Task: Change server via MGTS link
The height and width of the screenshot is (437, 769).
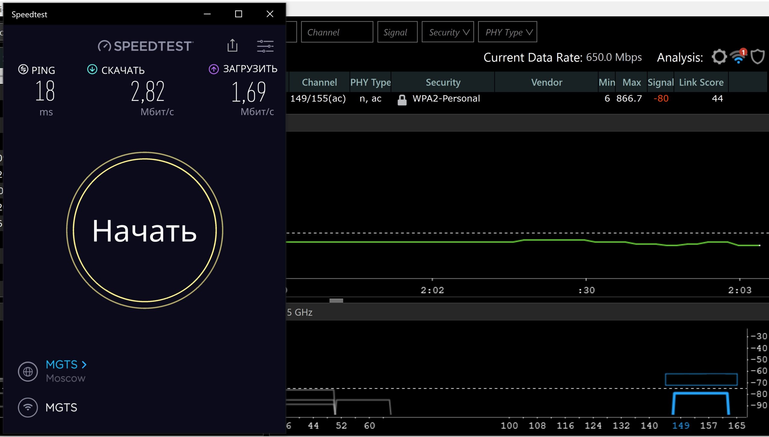Action: [x=66, y=364]
